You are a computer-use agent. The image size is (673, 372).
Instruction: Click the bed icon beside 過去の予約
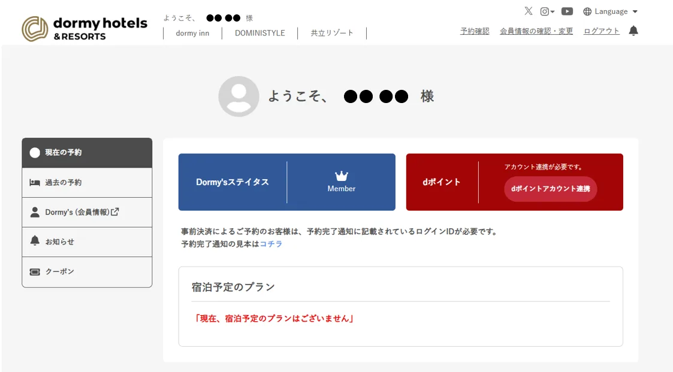coord(35,183)
